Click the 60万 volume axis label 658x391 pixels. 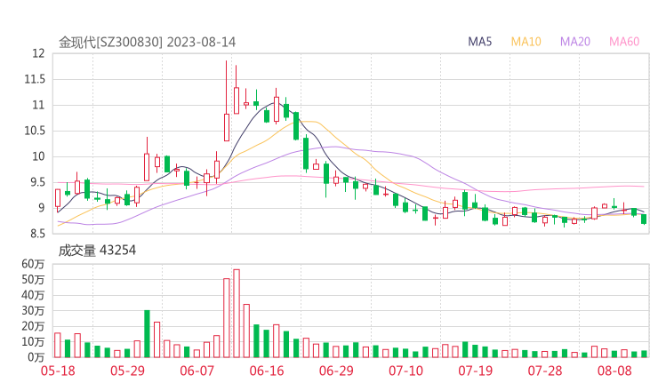[33, 264]
